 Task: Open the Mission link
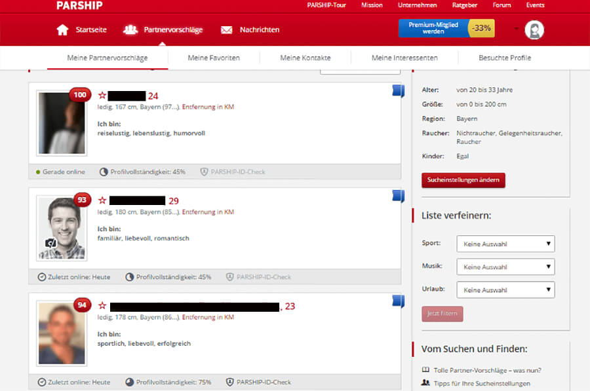[372, 5]
